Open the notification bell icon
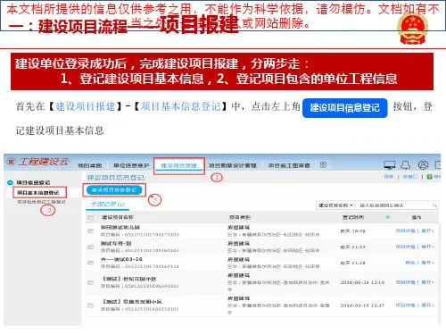Screen dimensions: 446x335 [x=406, y=164]
